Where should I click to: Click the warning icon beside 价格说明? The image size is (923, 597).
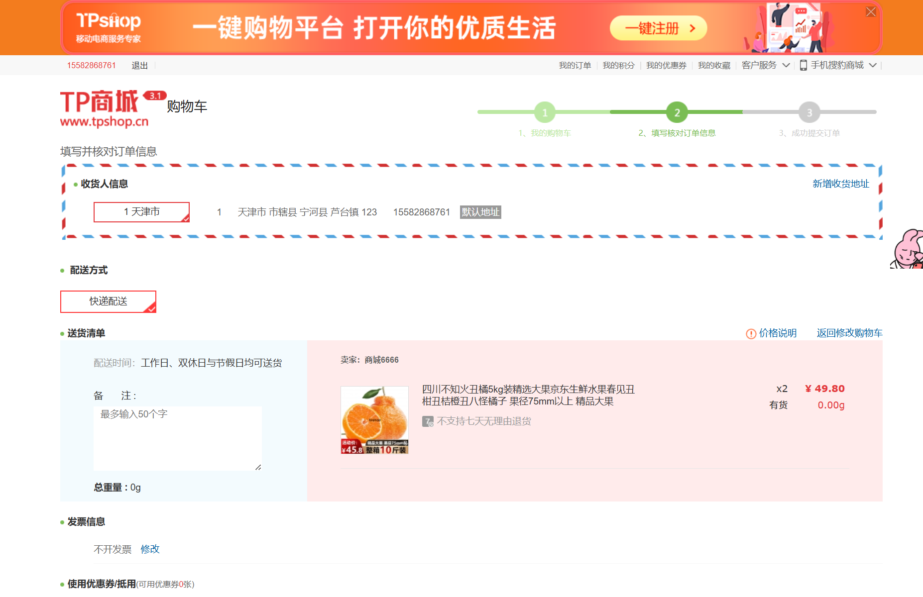[751, 333]
